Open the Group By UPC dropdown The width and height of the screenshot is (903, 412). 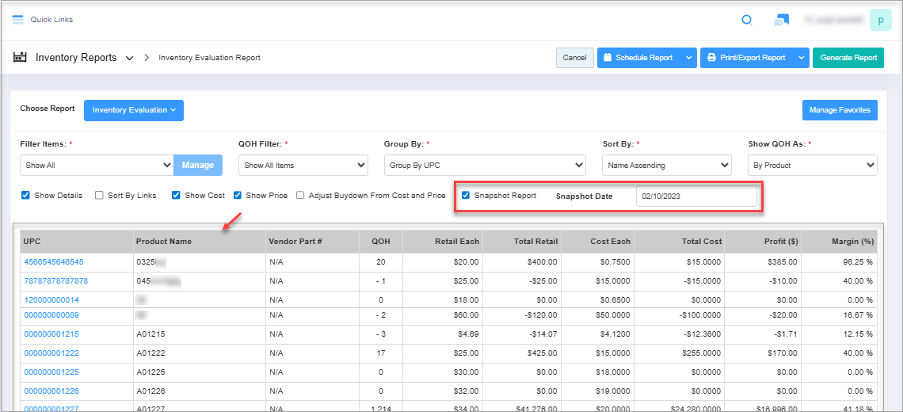484,166
